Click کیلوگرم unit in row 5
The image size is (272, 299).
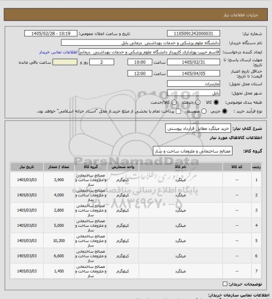(123, 241)
